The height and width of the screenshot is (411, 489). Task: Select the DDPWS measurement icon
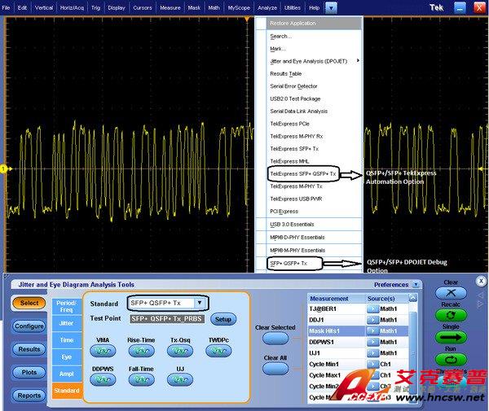click(103, 380)
